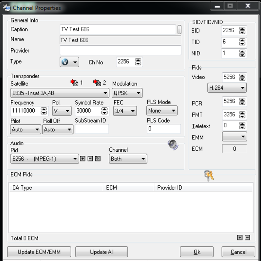
Task: Click the keys icon above ECM Pids
Action: [209, 176]
